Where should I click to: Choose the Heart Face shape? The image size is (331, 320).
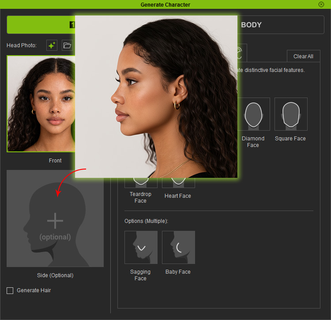coord(178,183)
